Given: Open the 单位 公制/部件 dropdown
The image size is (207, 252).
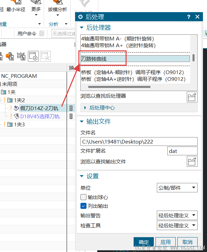Looking at the screenshot, I should point(177,188).
